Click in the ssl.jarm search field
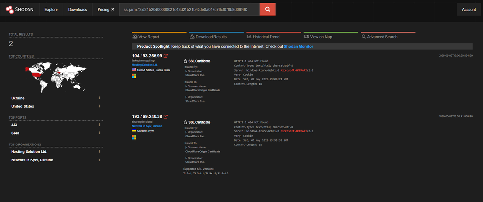Screen dimensions: 483x202 pos(189,10)
